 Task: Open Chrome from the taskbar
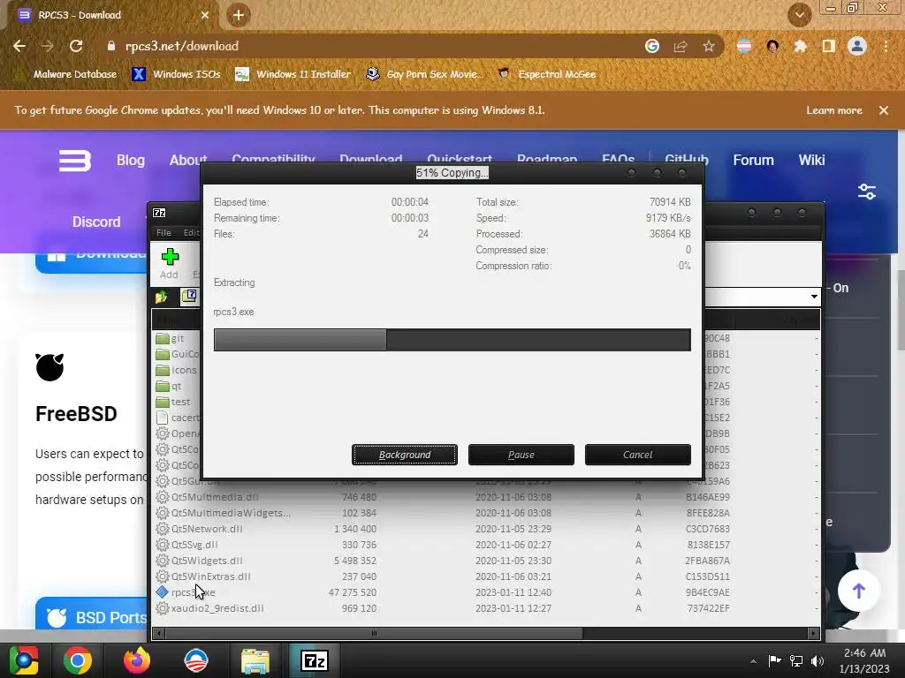78,660
